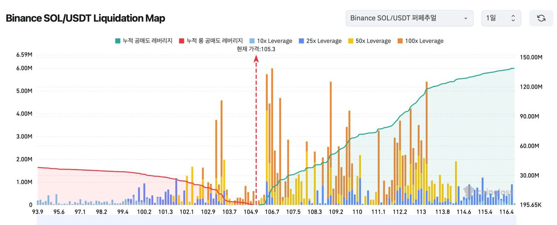Click the light blue 10x Leverage legend square
This screenshot has width=557, height=225.
coord(252,41)
